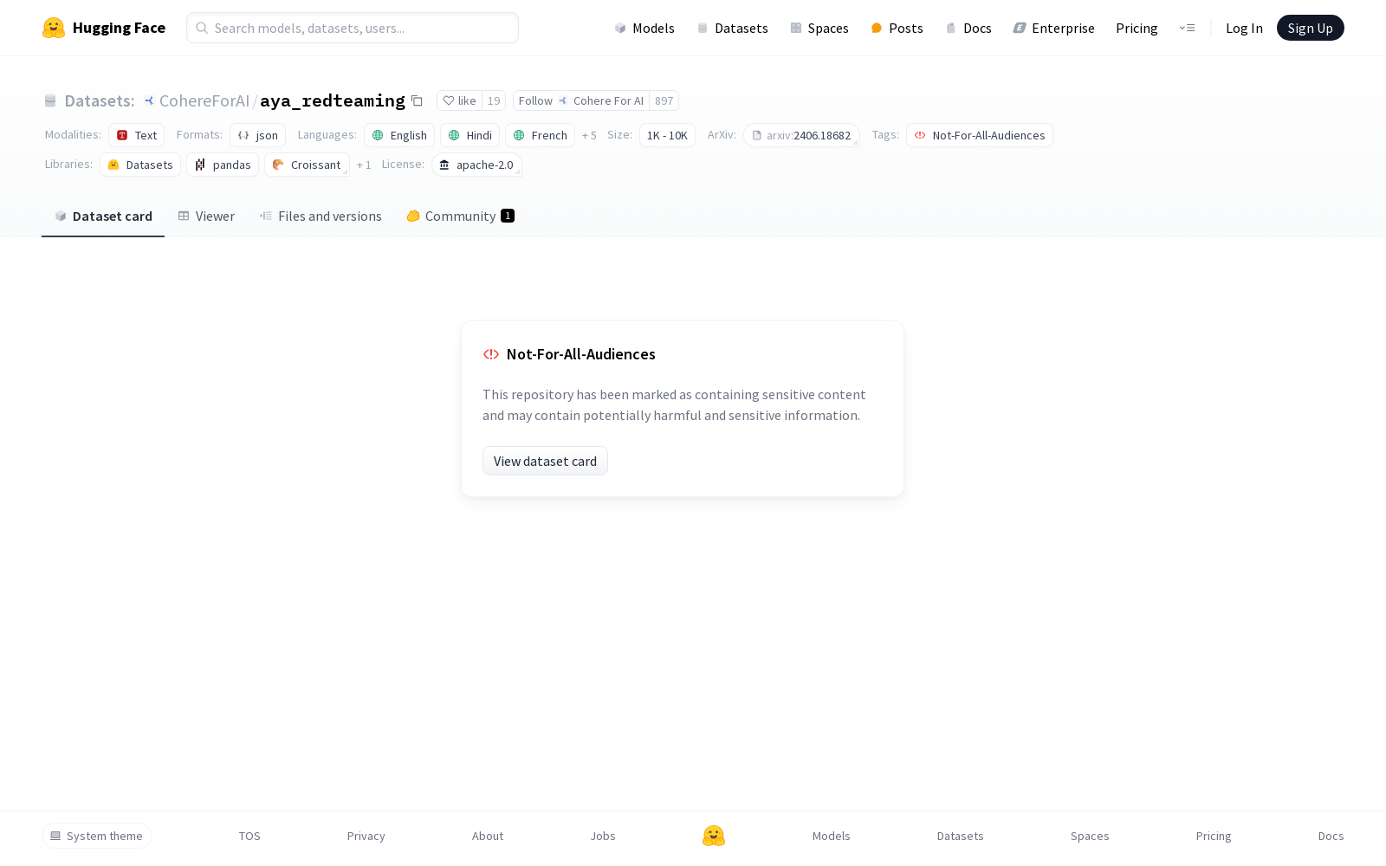
Task: Select the Hindi language tag
Action: click(x=470, y=135)
